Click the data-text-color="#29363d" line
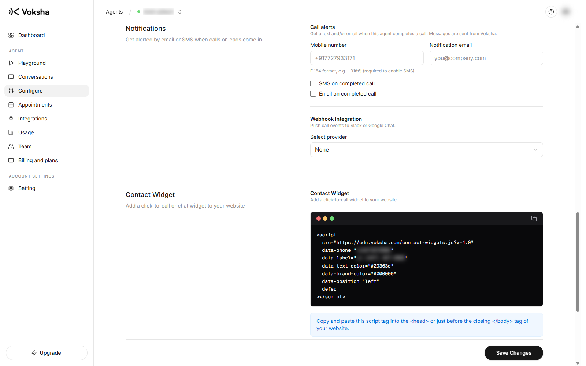 [x=358, y=266]
